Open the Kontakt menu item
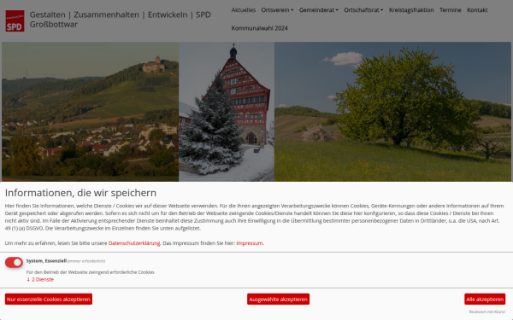This screenshot has height=320, width=513. (477, 10)
